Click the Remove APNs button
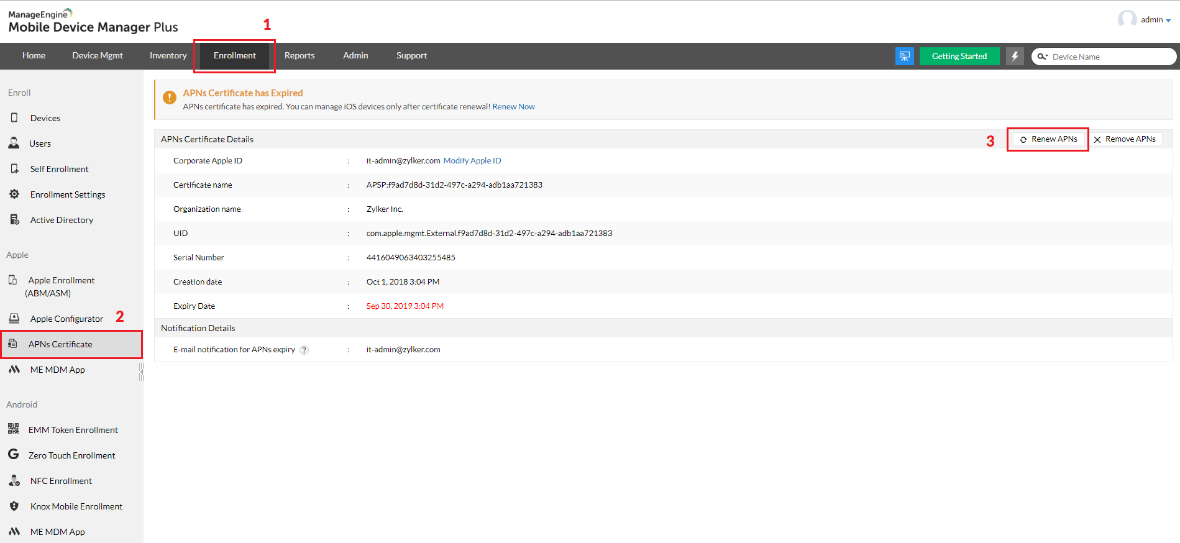The image size is (1180, 543). point(1125,139)
